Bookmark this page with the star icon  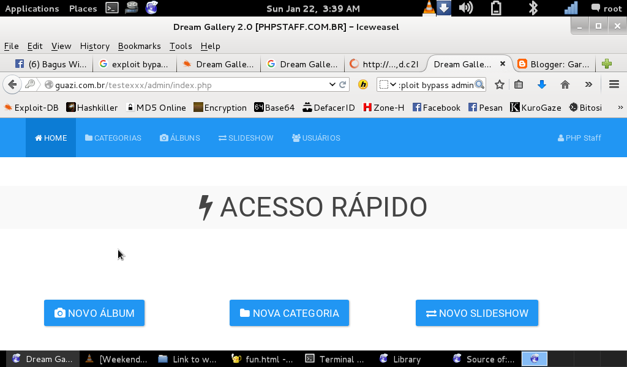pyautogui.click(x=500, y=84)
